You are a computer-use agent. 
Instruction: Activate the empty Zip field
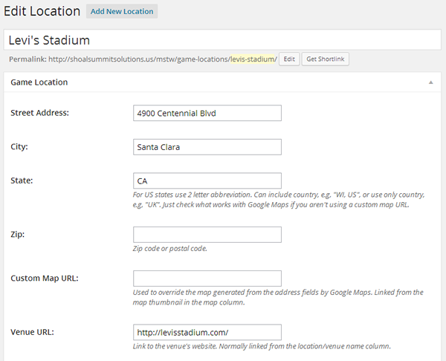coord(207,235)
